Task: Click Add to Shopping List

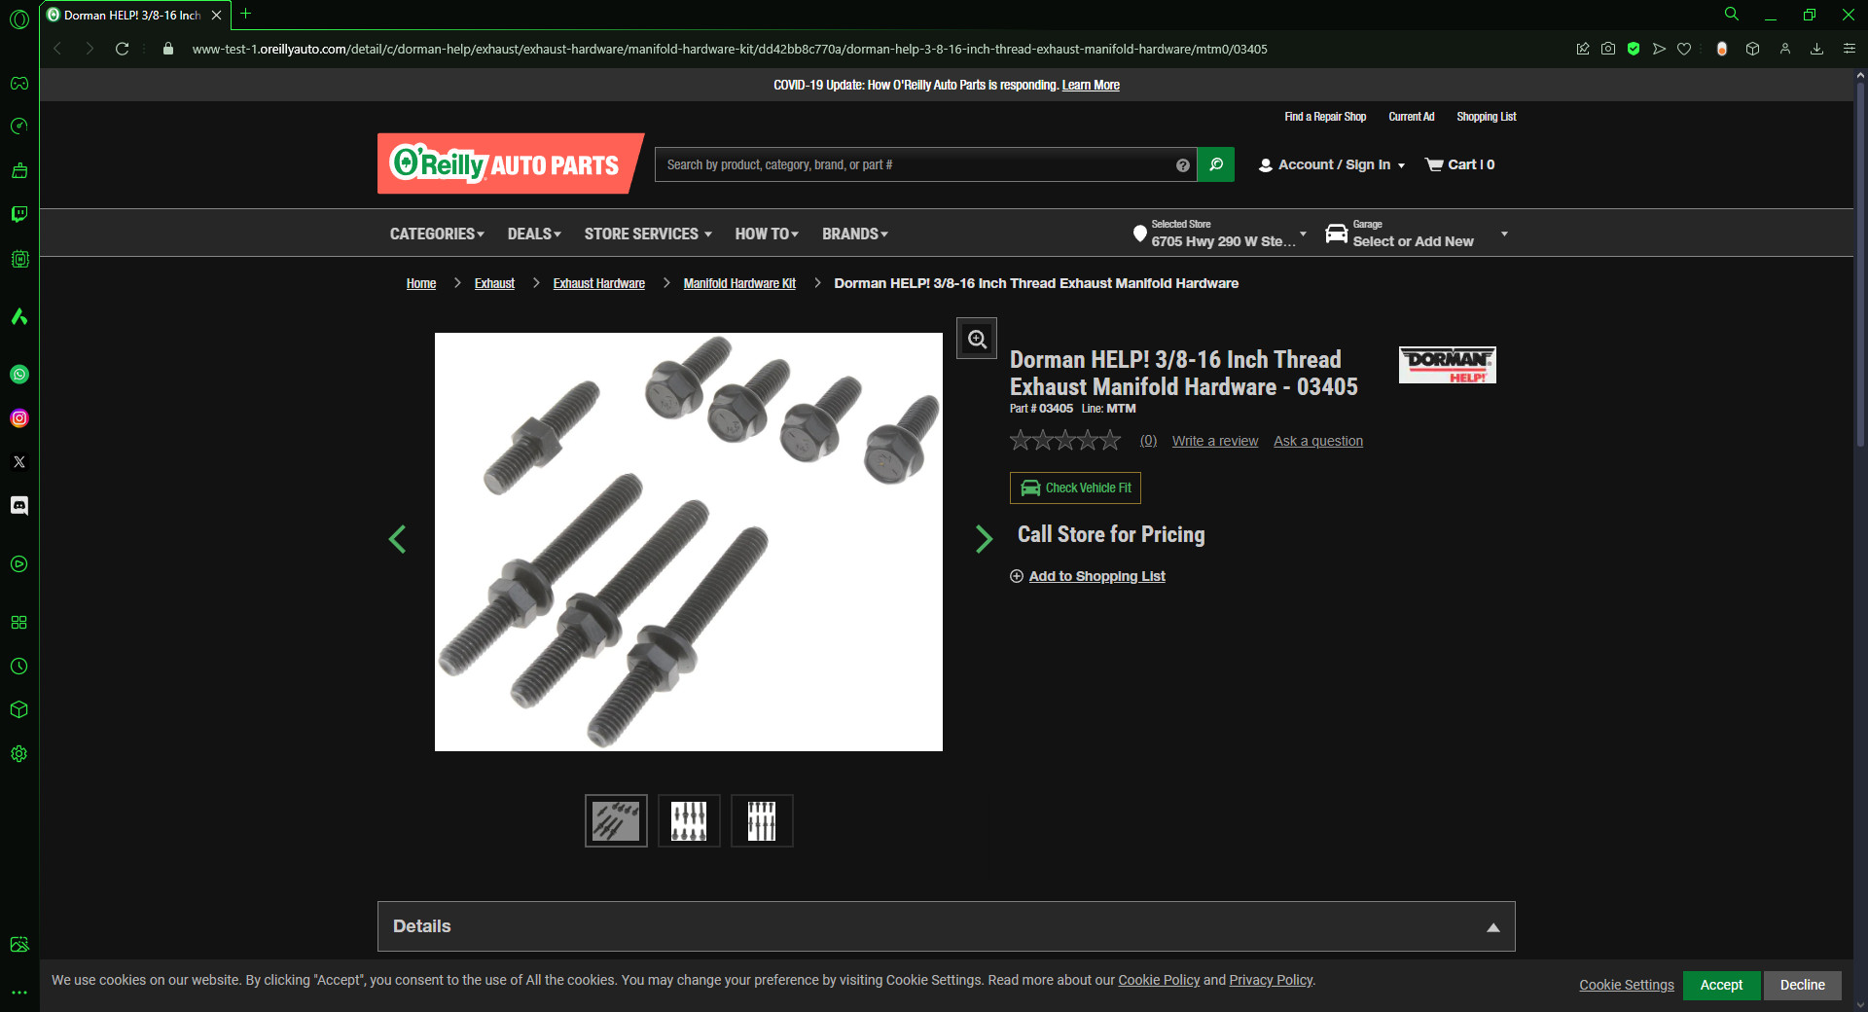Action: [x=1088, y=576]
